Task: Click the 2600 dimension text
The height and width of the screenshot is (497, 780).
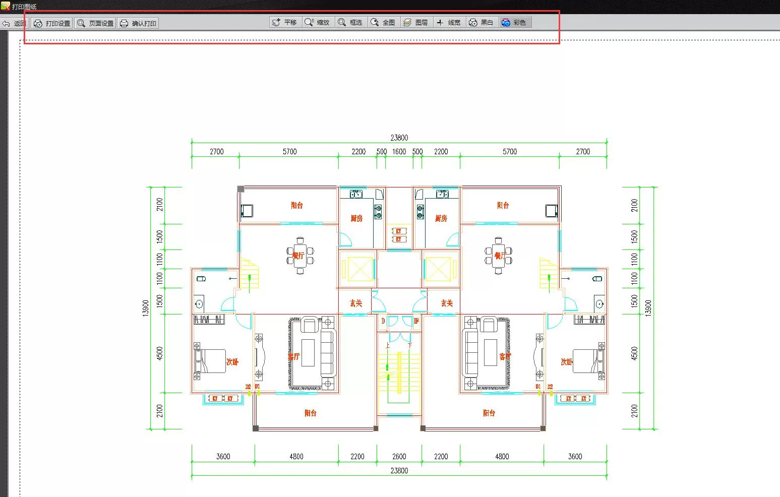Action: 399,456
